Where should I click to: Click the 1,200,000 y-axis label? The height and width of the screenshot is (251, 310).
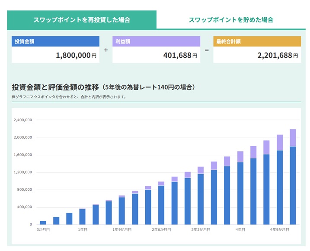pos(23,172)
